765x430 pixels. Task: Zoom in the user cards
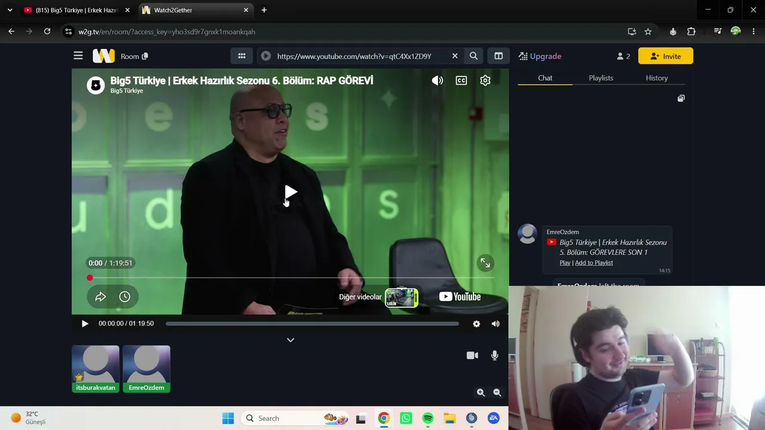pos(481,392)
